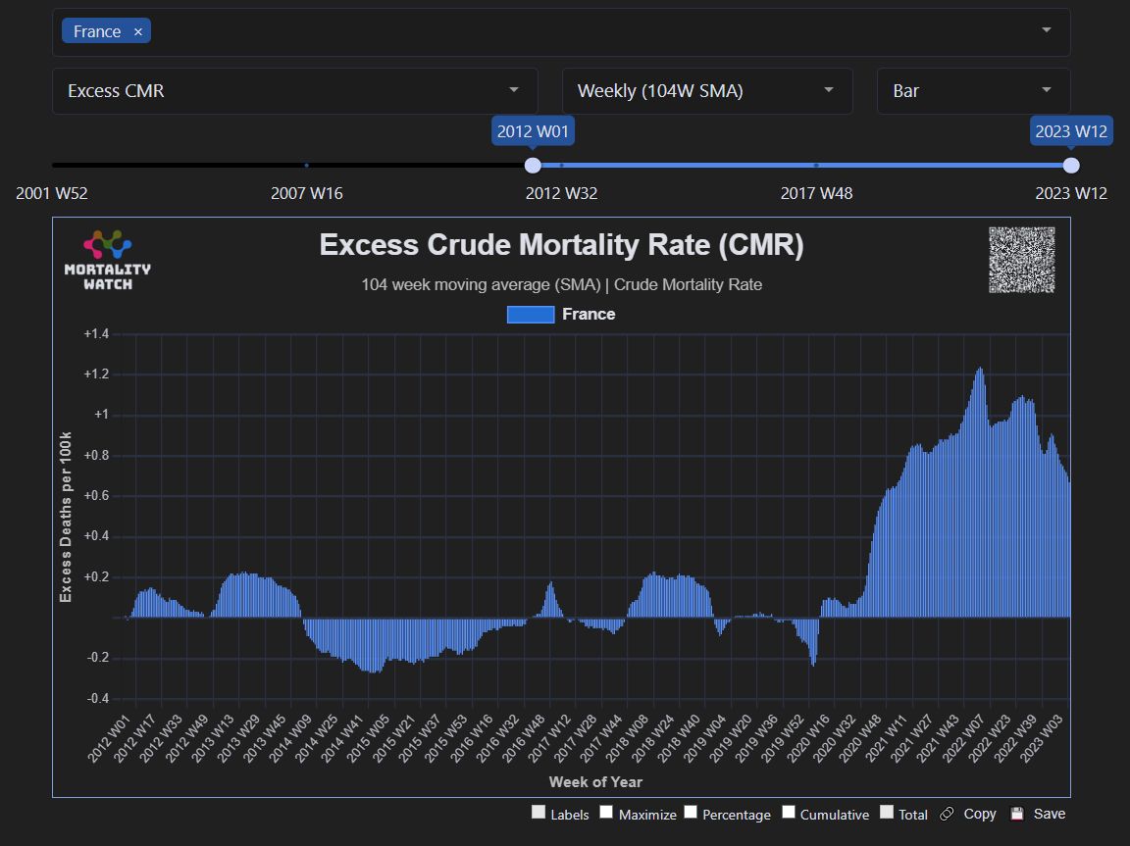
Task: Click the 2023 W12 slider handle
Action: pyautogui.click(x=1071, y=166)
